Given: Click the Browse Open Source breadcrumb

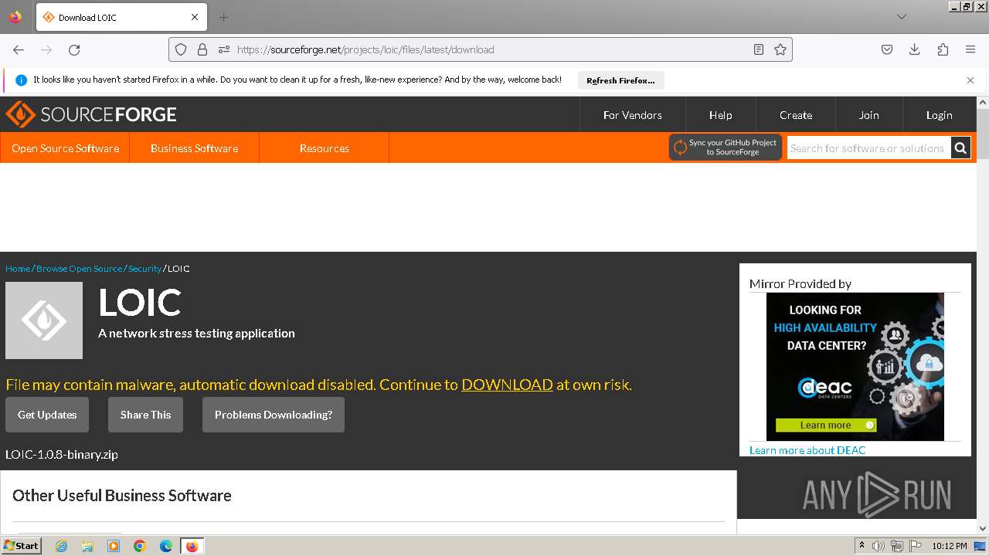Looking at the screenshot, I should click(x=79, y=269).
